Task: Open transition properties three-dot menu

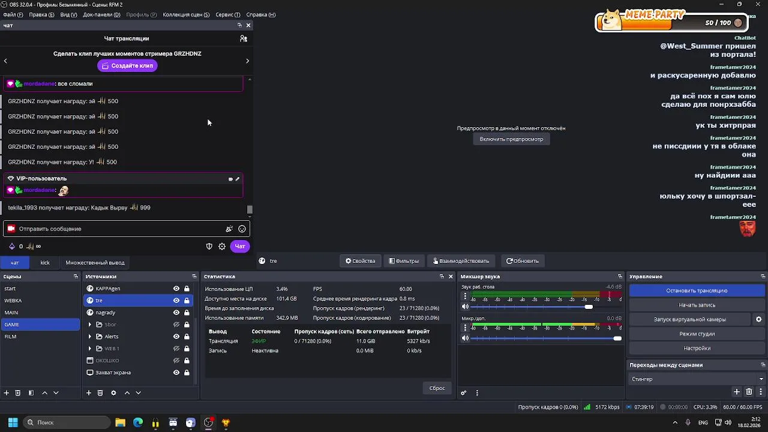Action: pyautogui.click(x=760, y=392)
